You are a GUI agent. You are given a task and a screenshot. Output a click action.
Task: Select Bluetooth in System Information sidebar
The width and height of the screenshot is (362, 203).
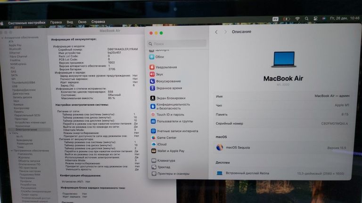[x=15, y=49]
